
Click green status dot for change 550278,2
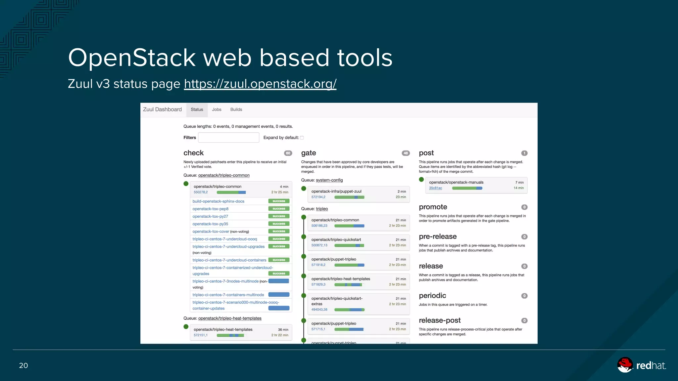[x=186, y=184]
